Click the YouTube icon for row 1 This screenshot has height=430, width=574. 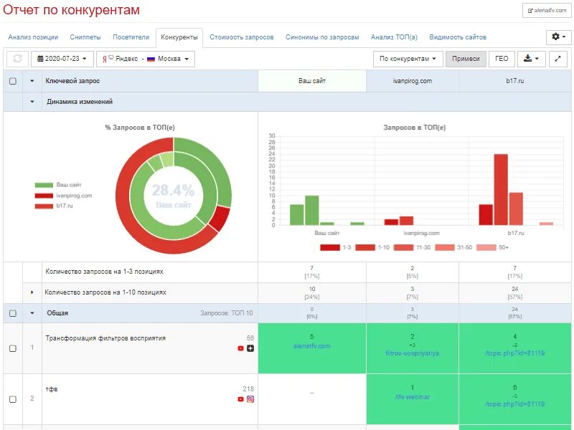pyautogui.click(x=240, y=348)
